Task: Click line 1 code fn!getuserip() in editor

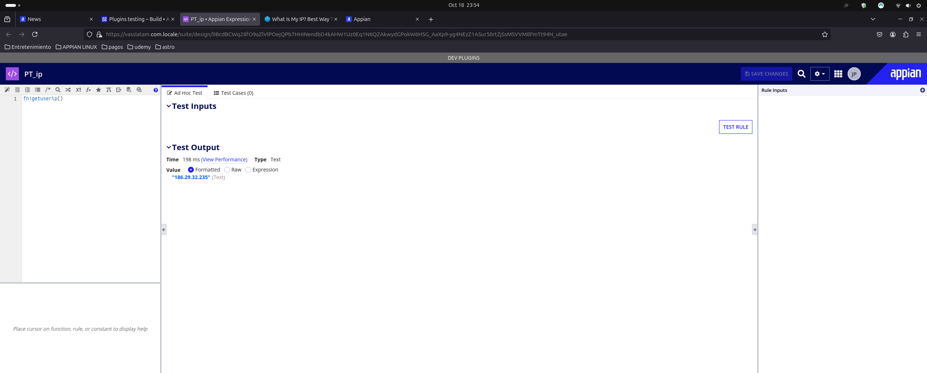Action: click(43, 98)
